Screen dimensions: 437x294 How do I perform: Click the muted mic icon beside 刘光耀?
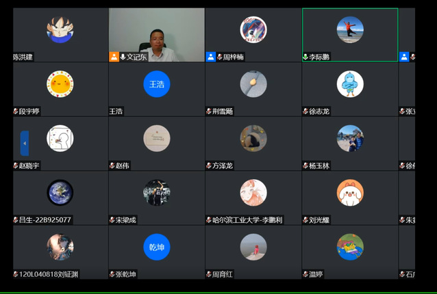305,220
